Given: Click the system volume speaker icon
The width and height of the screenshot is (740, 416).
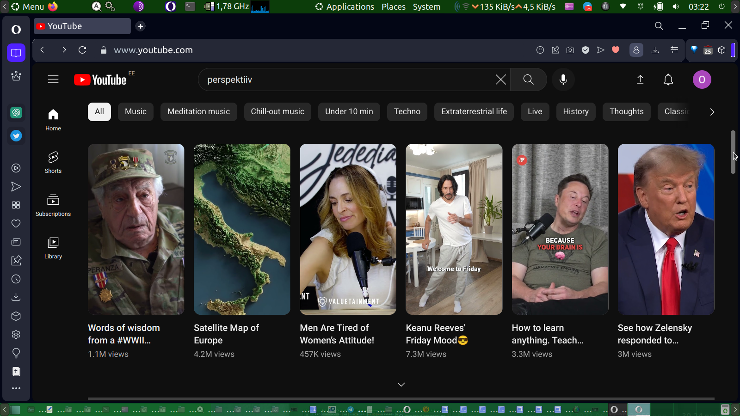Looking at the screenshot, I should 676,7.
